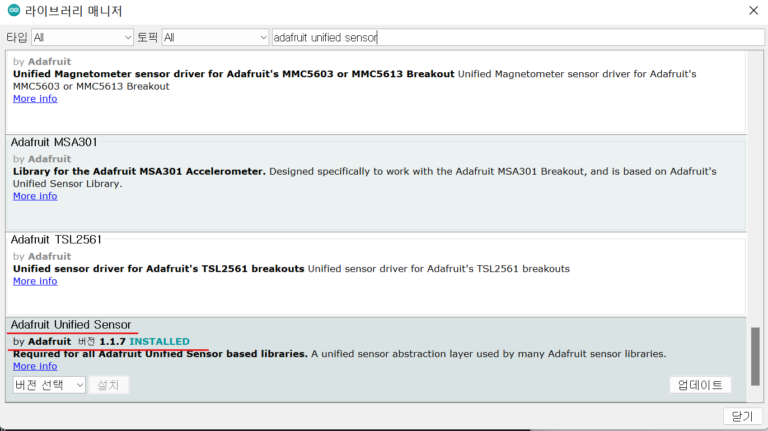Click the 업데이트 update button
The width and height of the screenshot is (768, 431).
(700, 385)
